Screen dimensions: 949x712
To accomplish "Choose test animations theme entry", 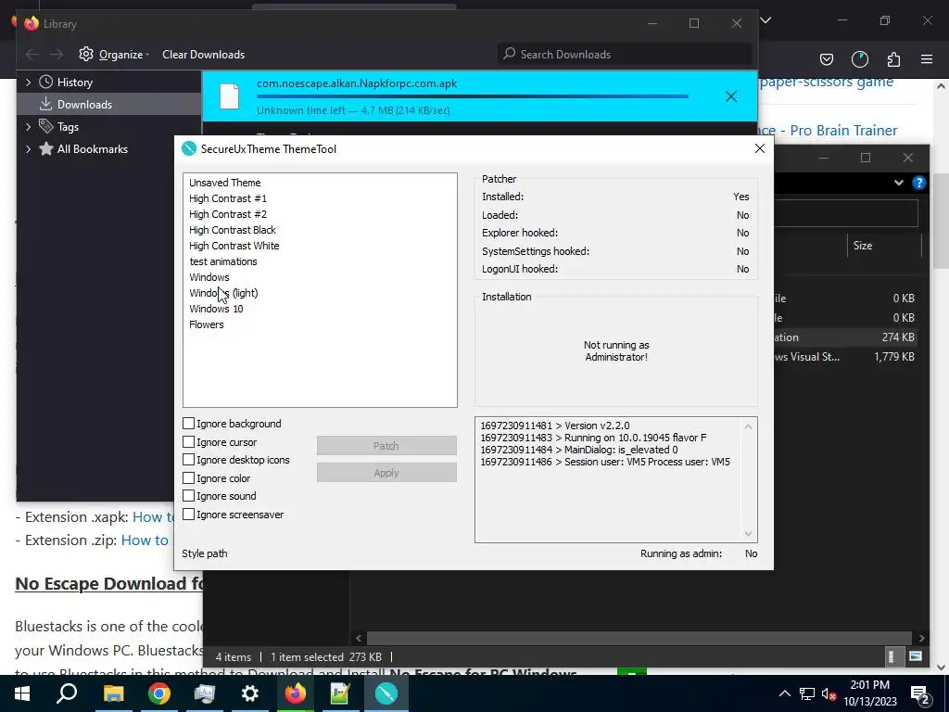I will click(222, 261).
